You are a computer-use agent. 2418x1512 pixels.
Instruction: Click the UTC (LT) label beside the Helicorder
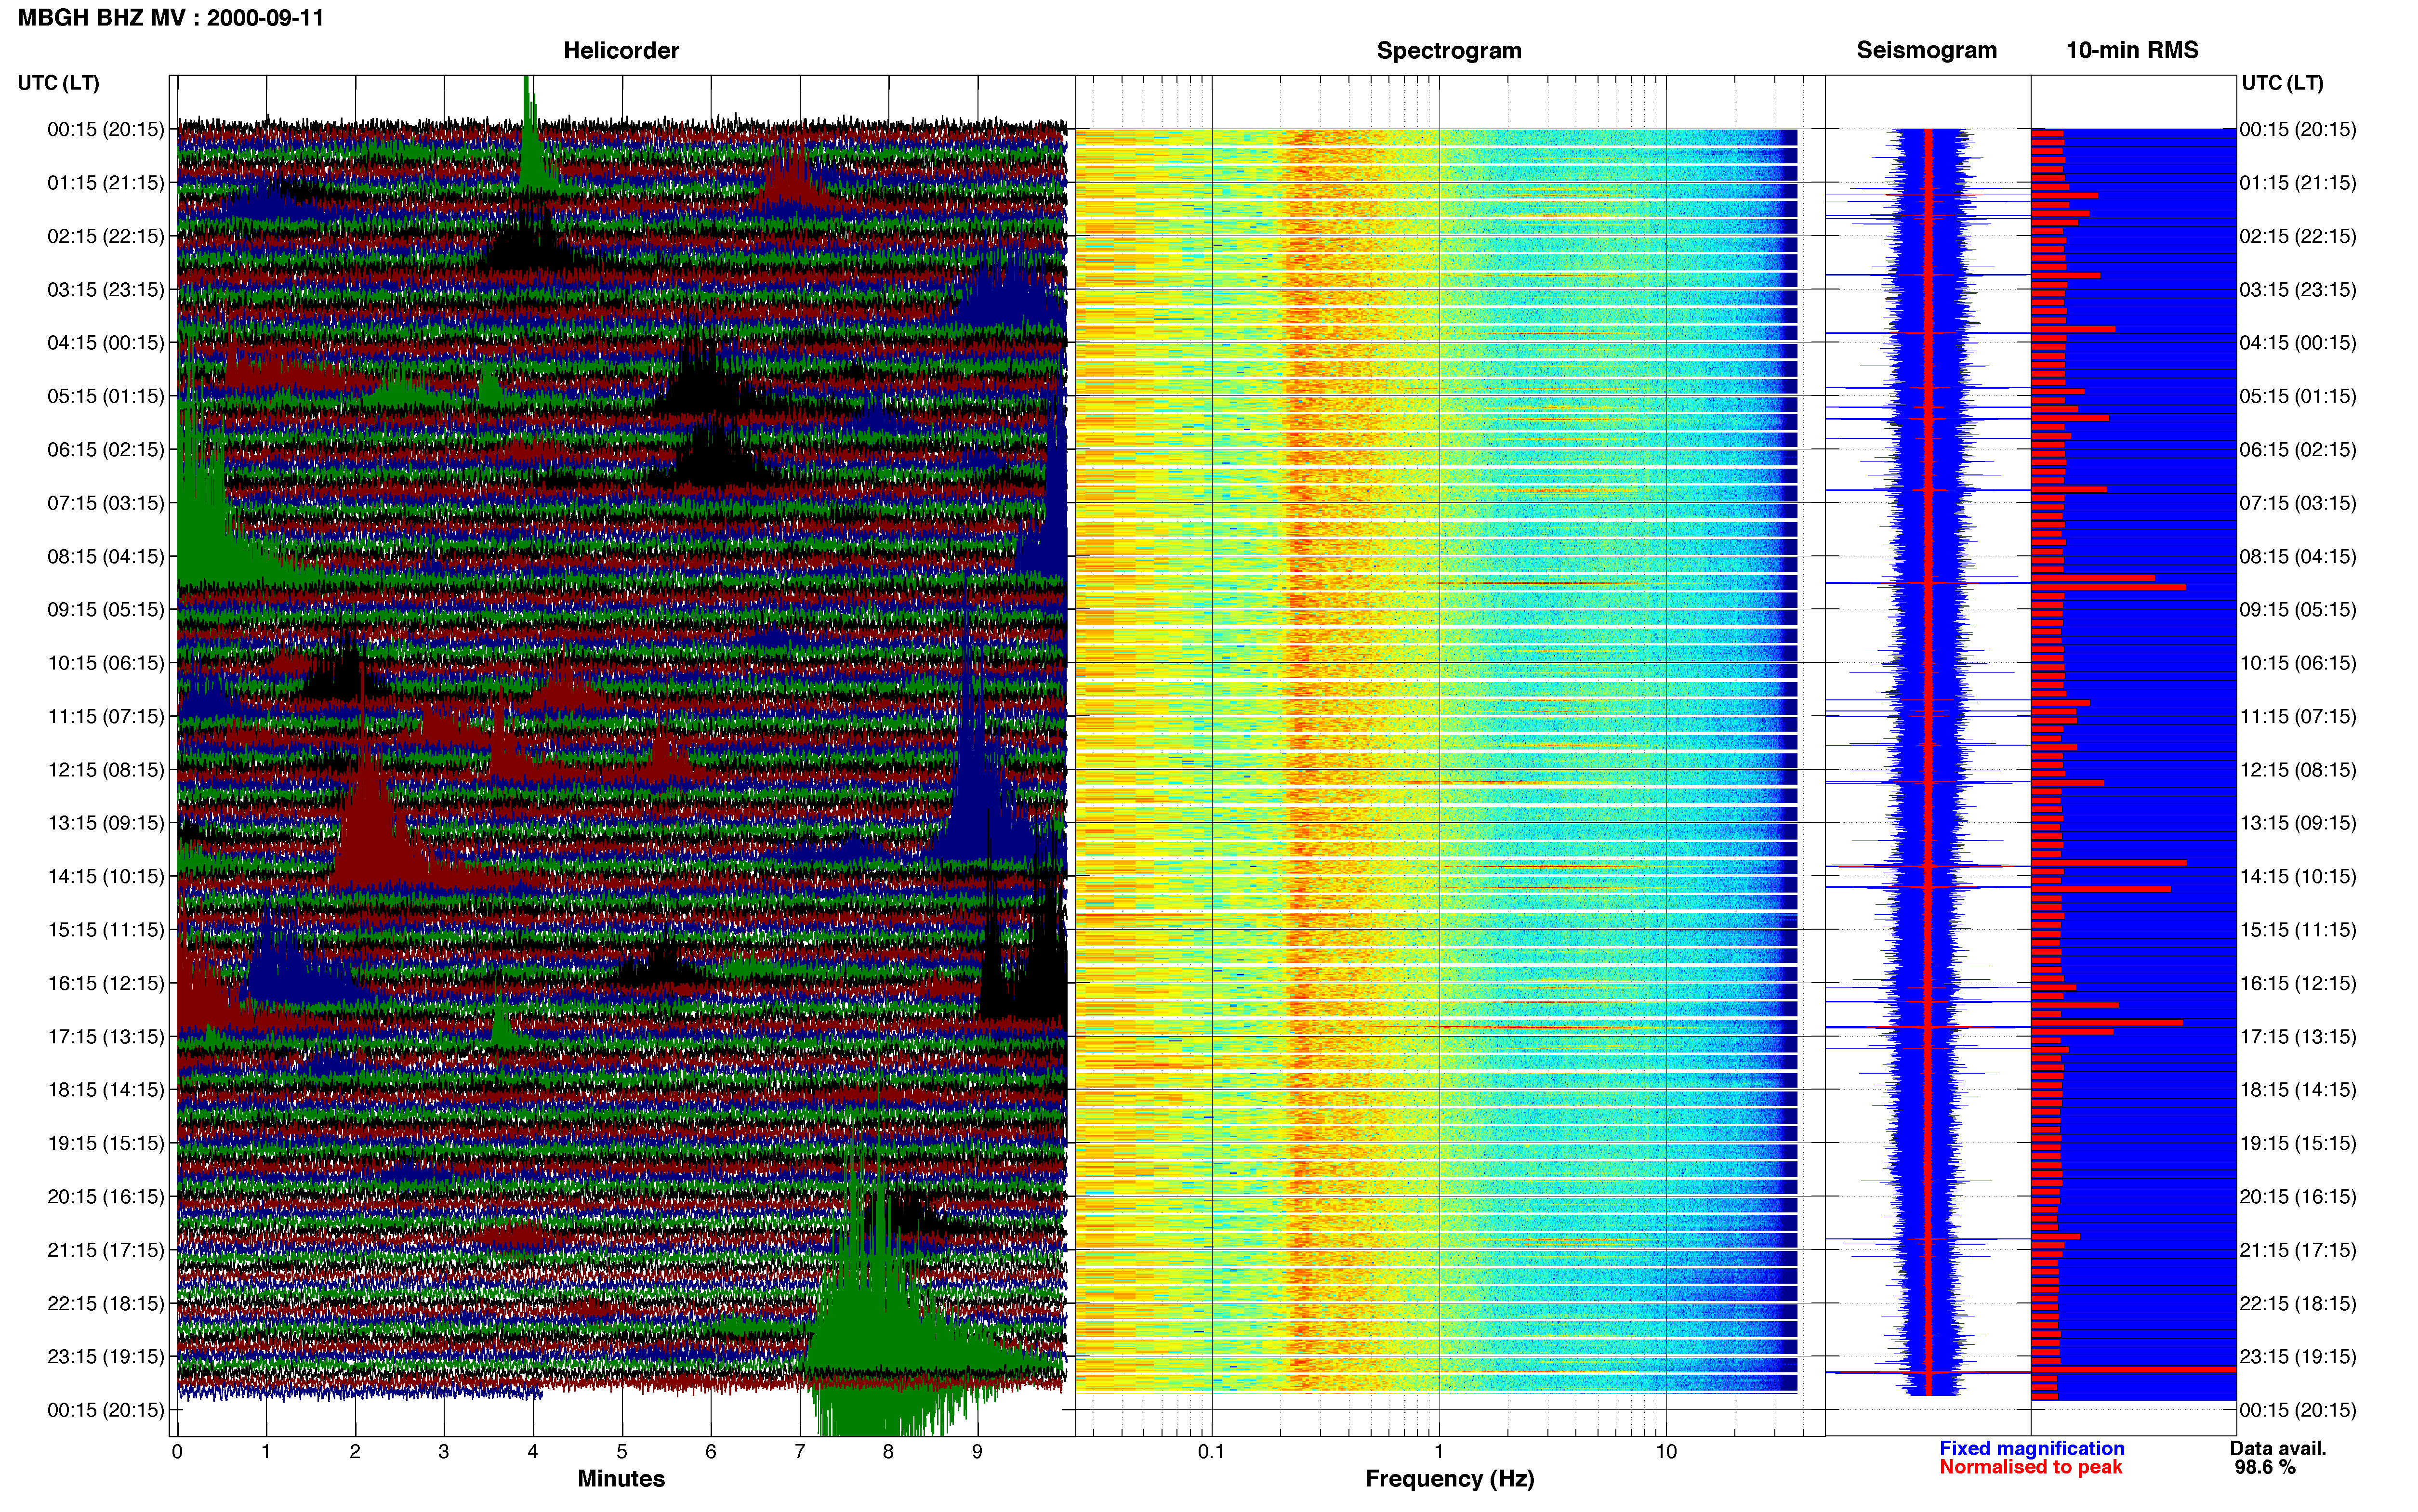(x=59, y=83)
